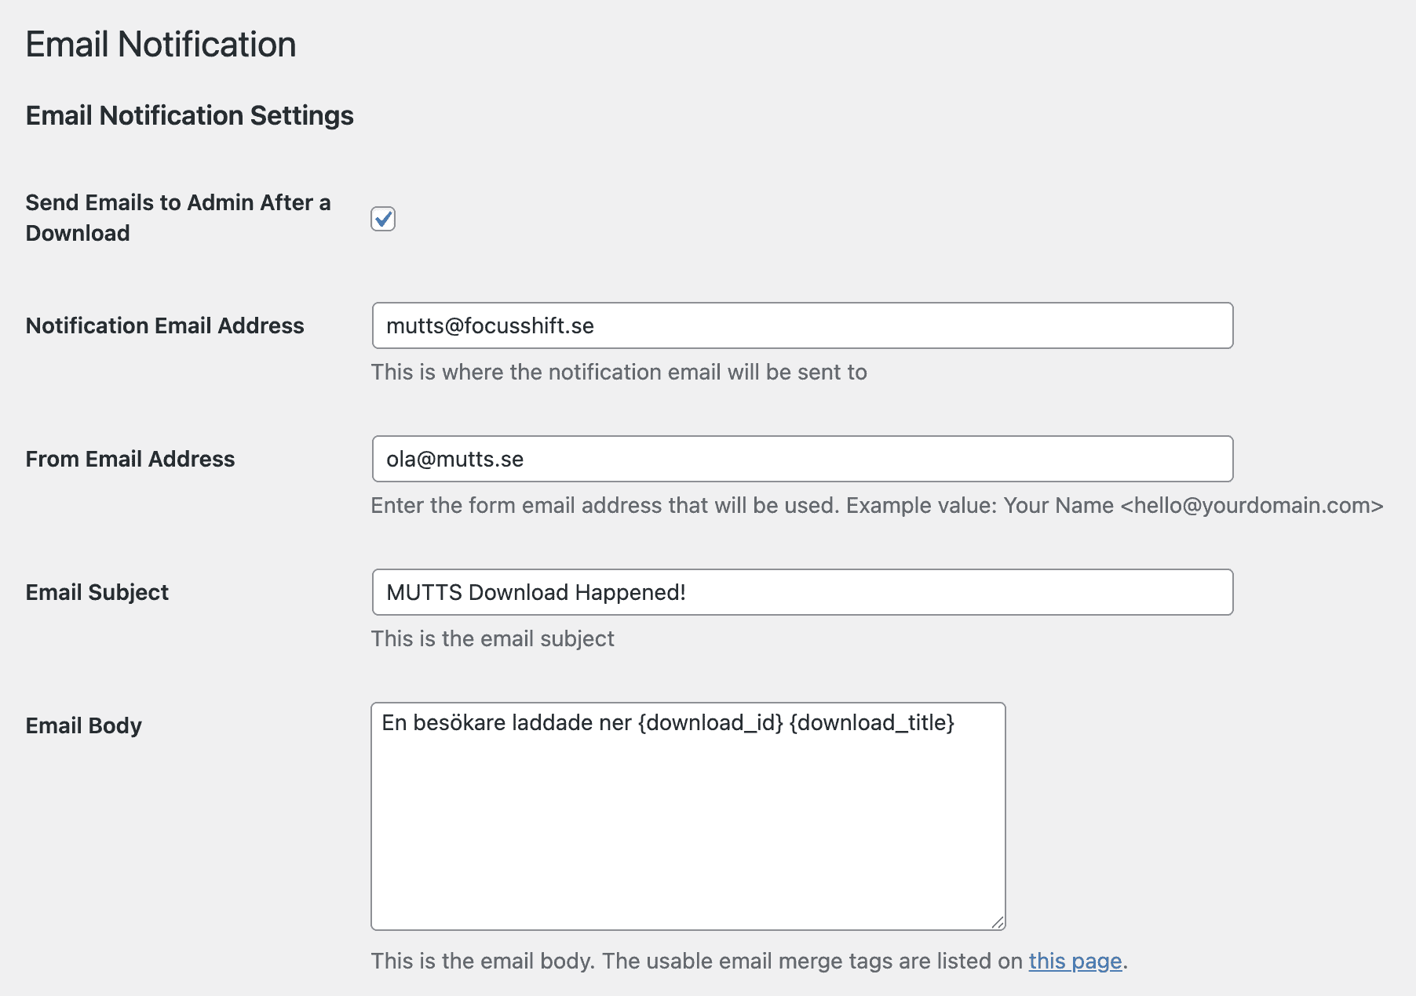Image resolution: width=1416 pixels, height=996 pixels.
Task: Click the Notification Email Address field
Action: tap(802, 325)
